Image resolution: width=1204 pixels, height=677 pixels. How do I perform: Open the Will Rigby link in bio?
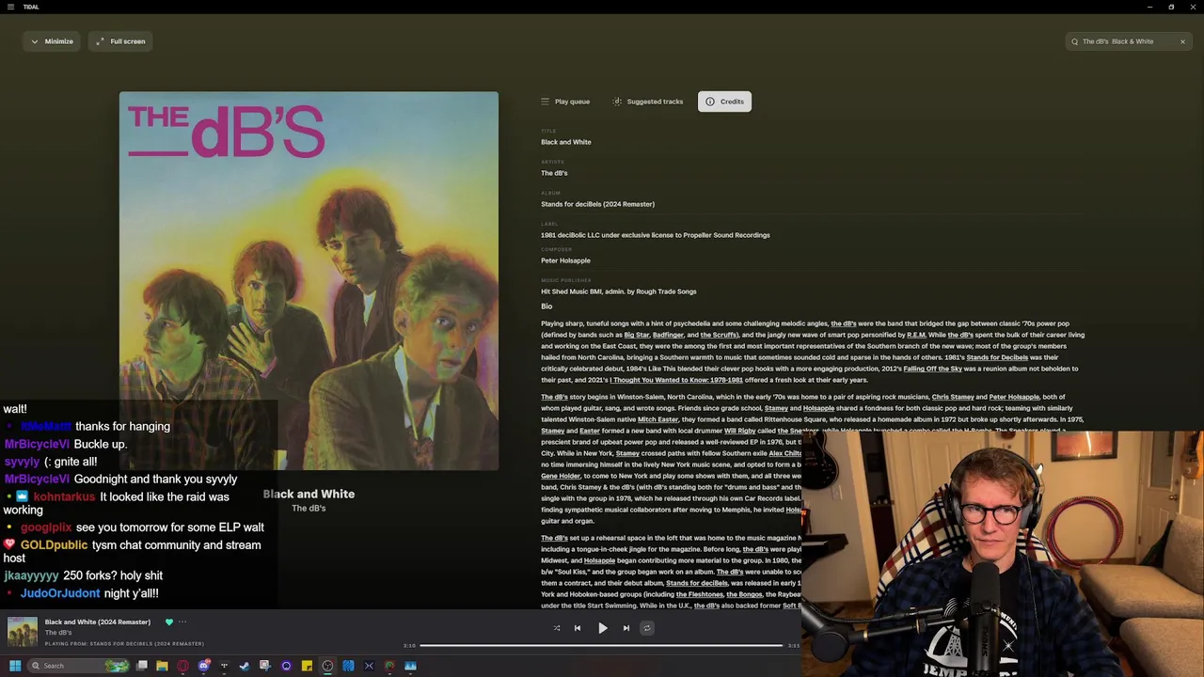coord(739,431)
